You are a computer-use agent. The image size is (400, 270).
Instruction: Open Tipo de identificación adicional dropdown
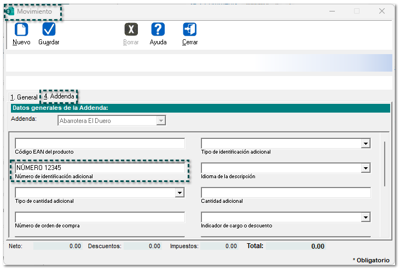[365, 144]
